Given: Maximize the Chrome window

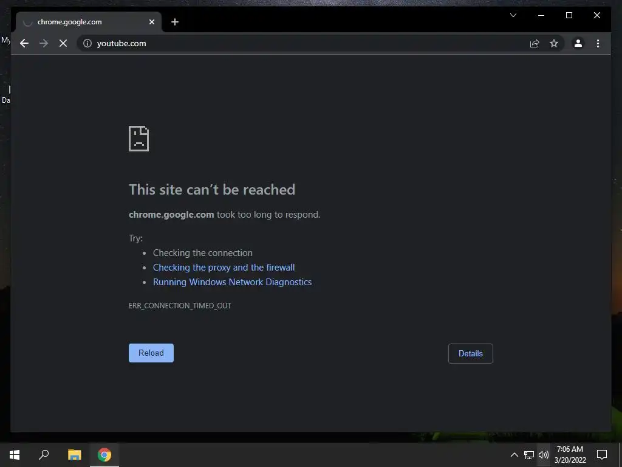Looking at the screenshot, I should coord(569,15).
